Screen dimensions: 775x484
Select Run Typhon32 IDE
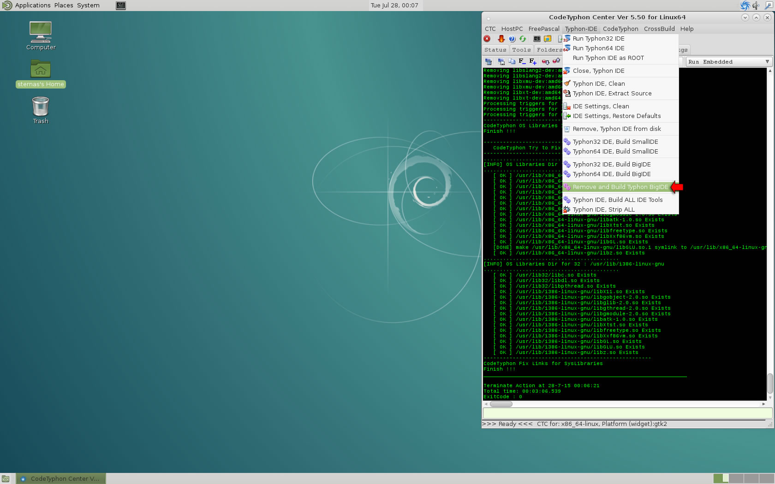click(620, 39)
